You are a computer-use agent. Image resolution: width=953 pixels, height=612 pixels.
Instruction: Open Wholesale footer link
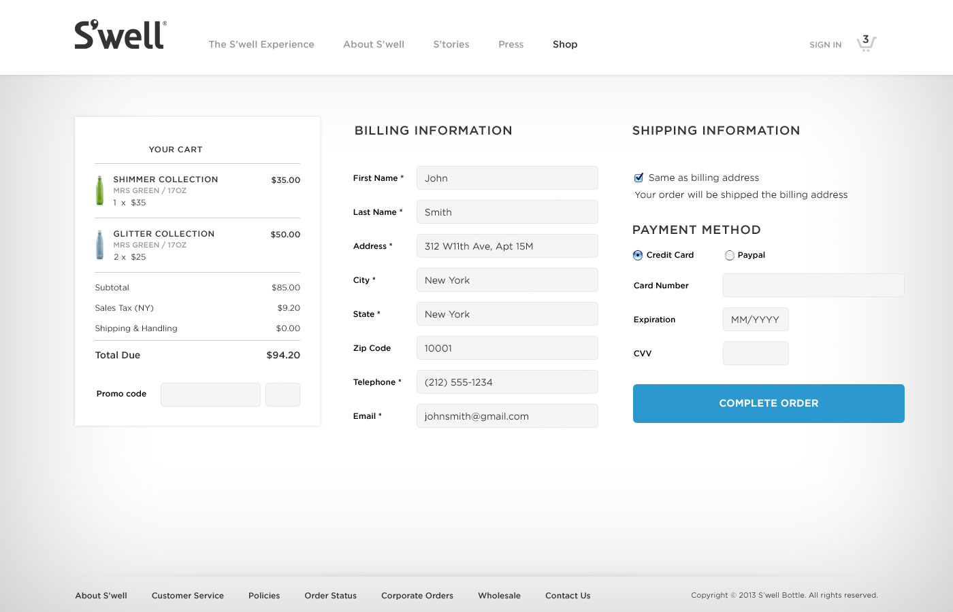point(499,596)
